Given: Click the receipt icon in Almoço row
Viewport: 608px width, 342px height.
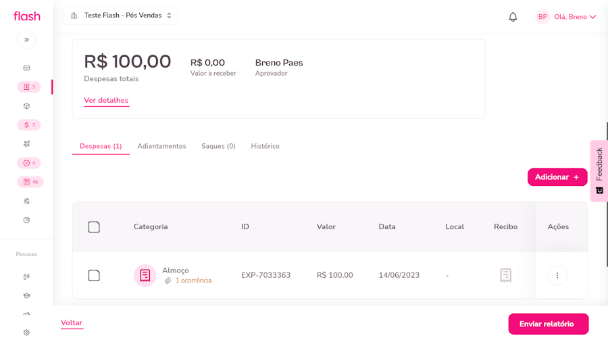Looking at the screenshot, I should 505,275.
